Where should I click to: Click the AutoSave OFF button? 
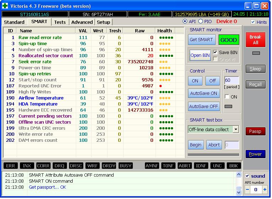pos(204,106)
